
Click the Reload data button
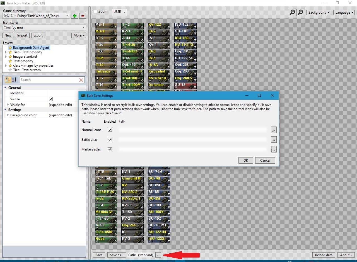click(x=324, y=255)
